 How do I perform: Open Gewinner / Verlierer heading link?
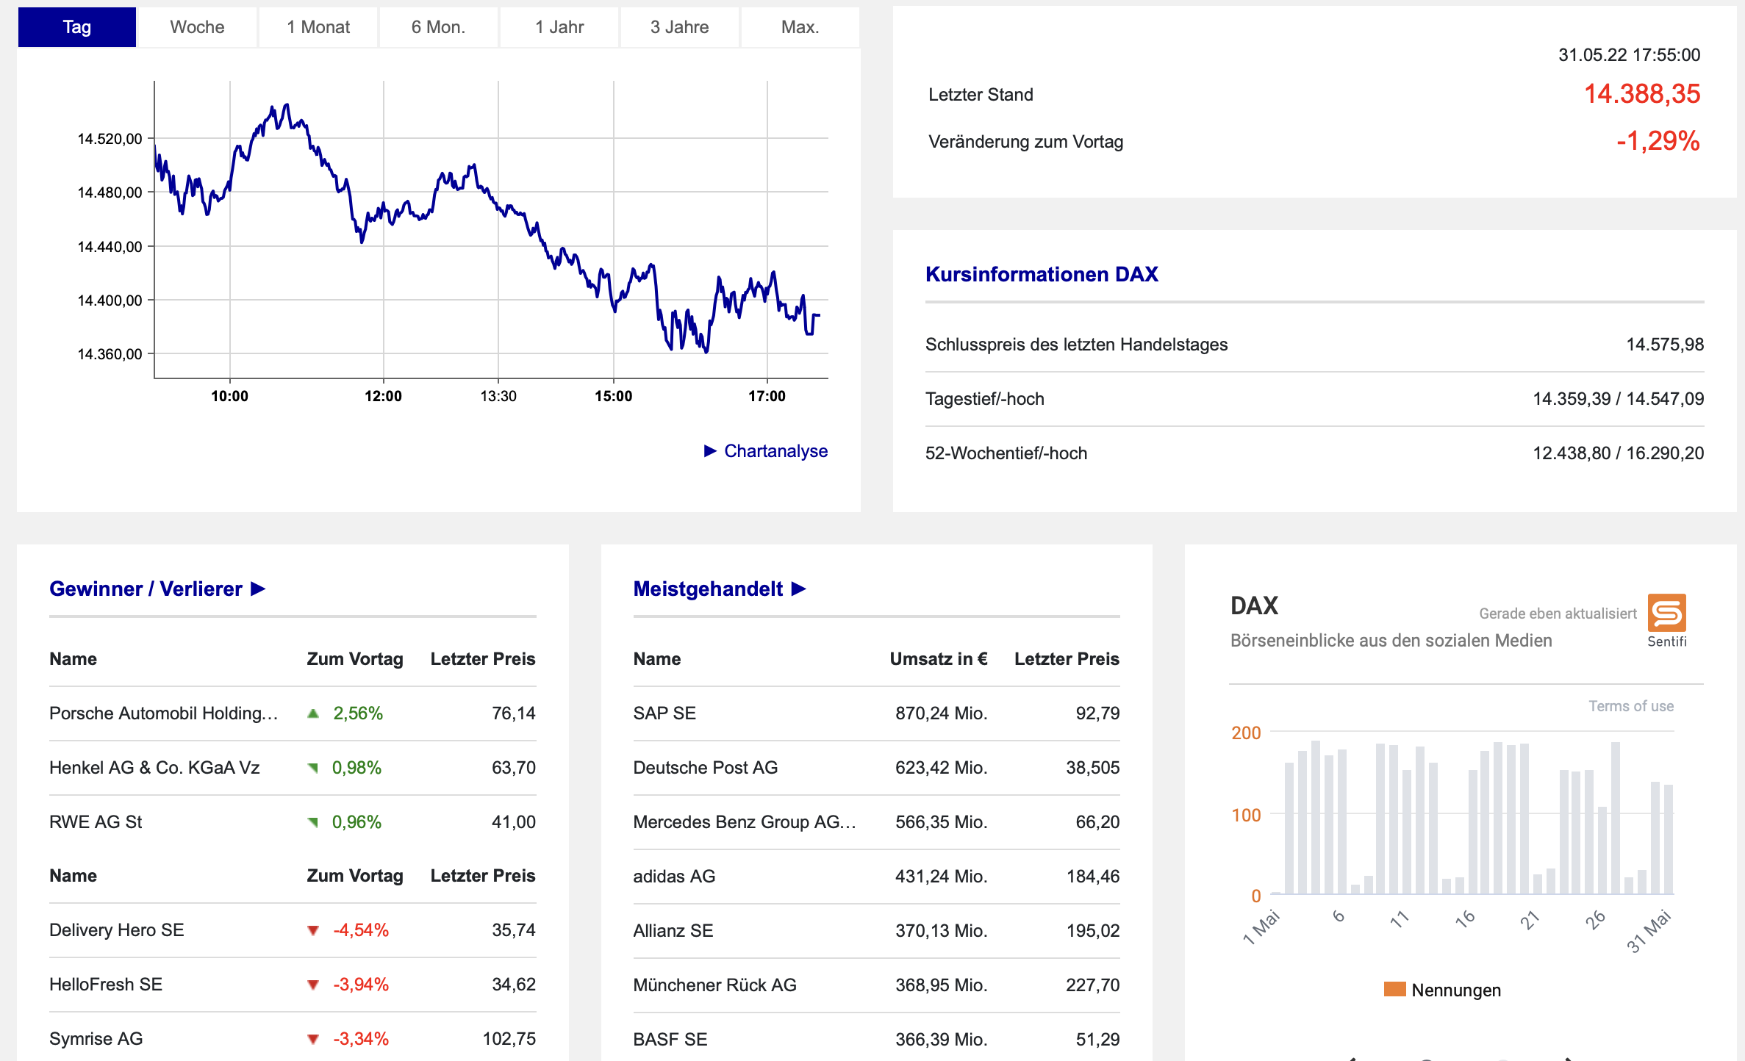tap(146, 589)
